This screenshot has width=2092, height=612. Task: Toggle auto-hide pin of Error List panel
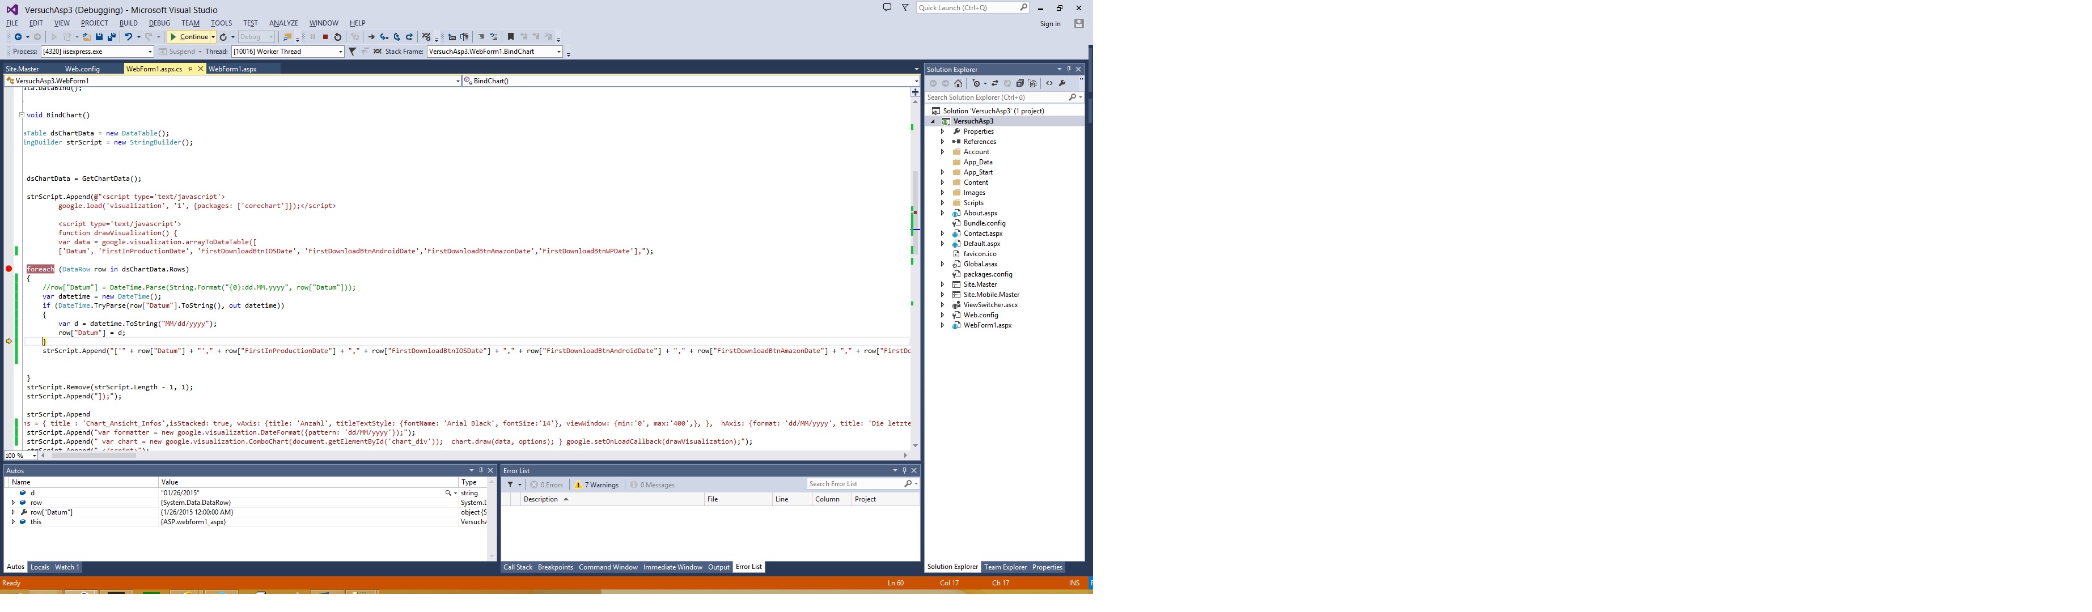point(904,471)
